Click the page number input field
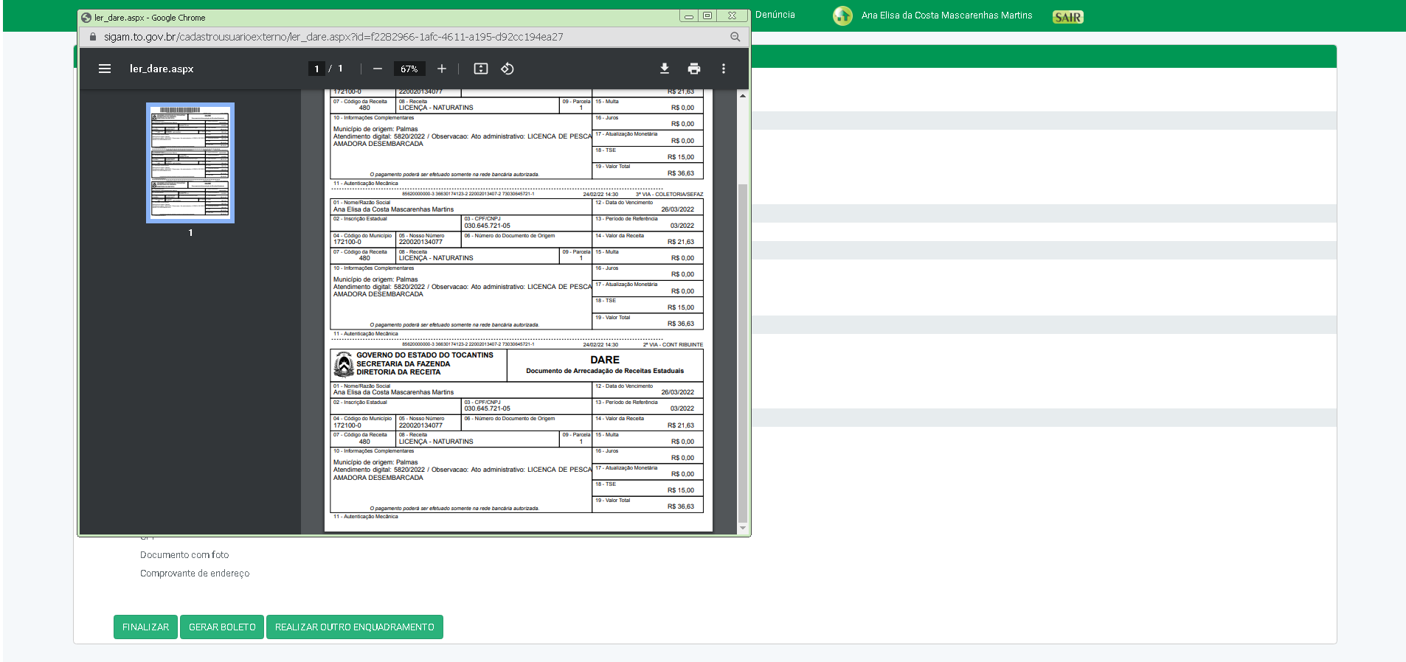Screen dimensions: 1406x662 [316, 69]
